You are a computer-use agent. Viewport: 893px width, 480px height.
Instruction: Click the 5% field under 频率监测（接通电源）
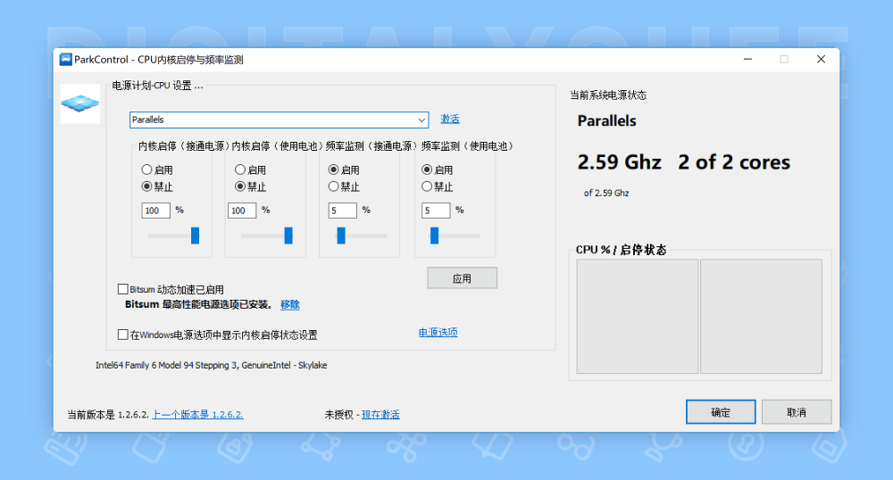(343, 211)
